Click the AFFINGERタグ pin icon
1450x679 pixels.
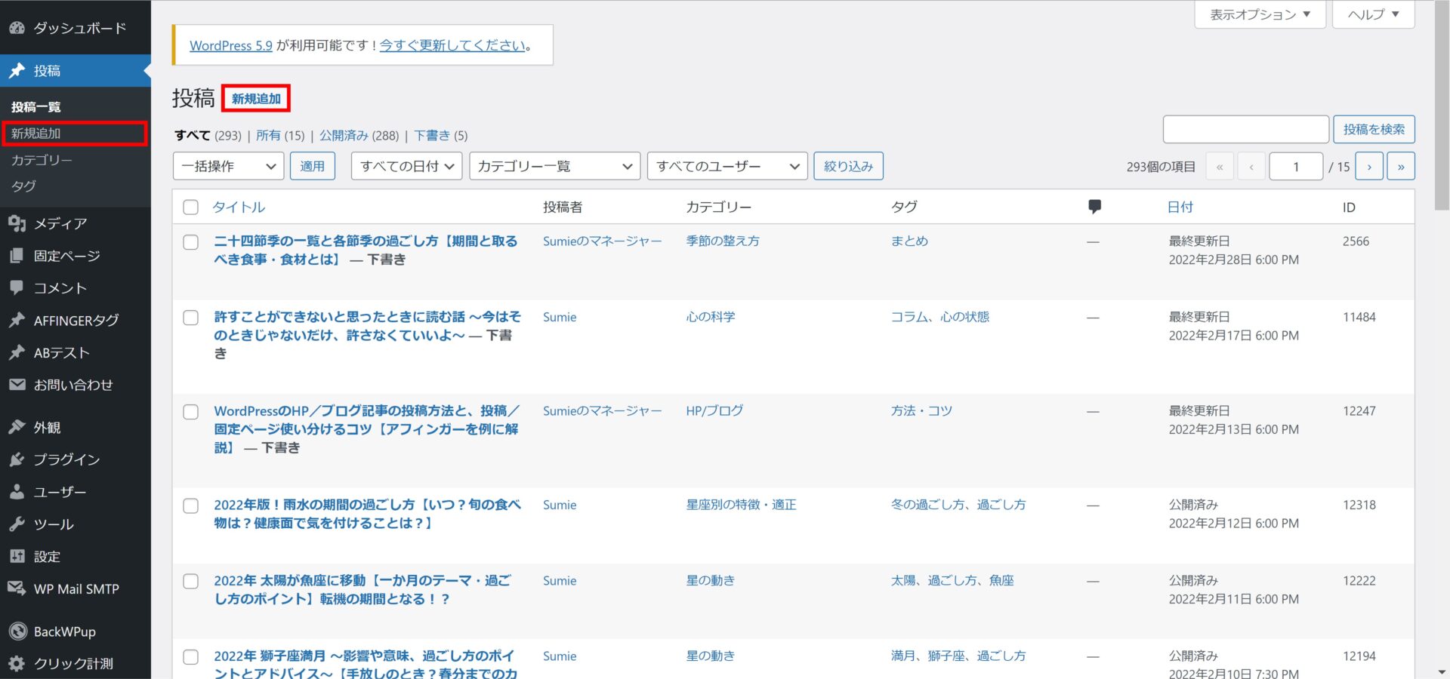(17, 320)
